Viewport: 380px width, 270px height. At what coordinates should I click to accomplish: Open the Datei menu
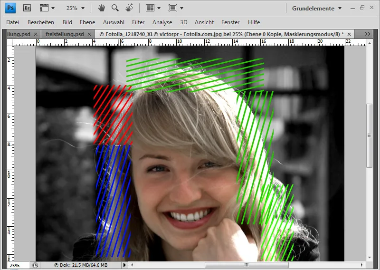[x=13, y=22]
